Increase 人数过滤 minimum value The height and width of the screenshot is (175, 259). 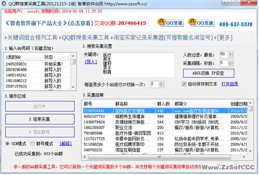[x=230, y=53]
